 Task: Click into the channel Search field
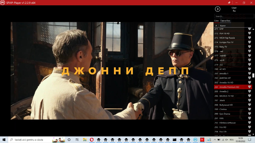234,16
